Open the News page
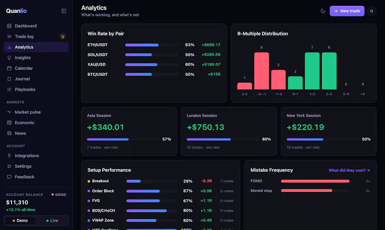Viewport: 385px width, 230px height. click(36, 133)
